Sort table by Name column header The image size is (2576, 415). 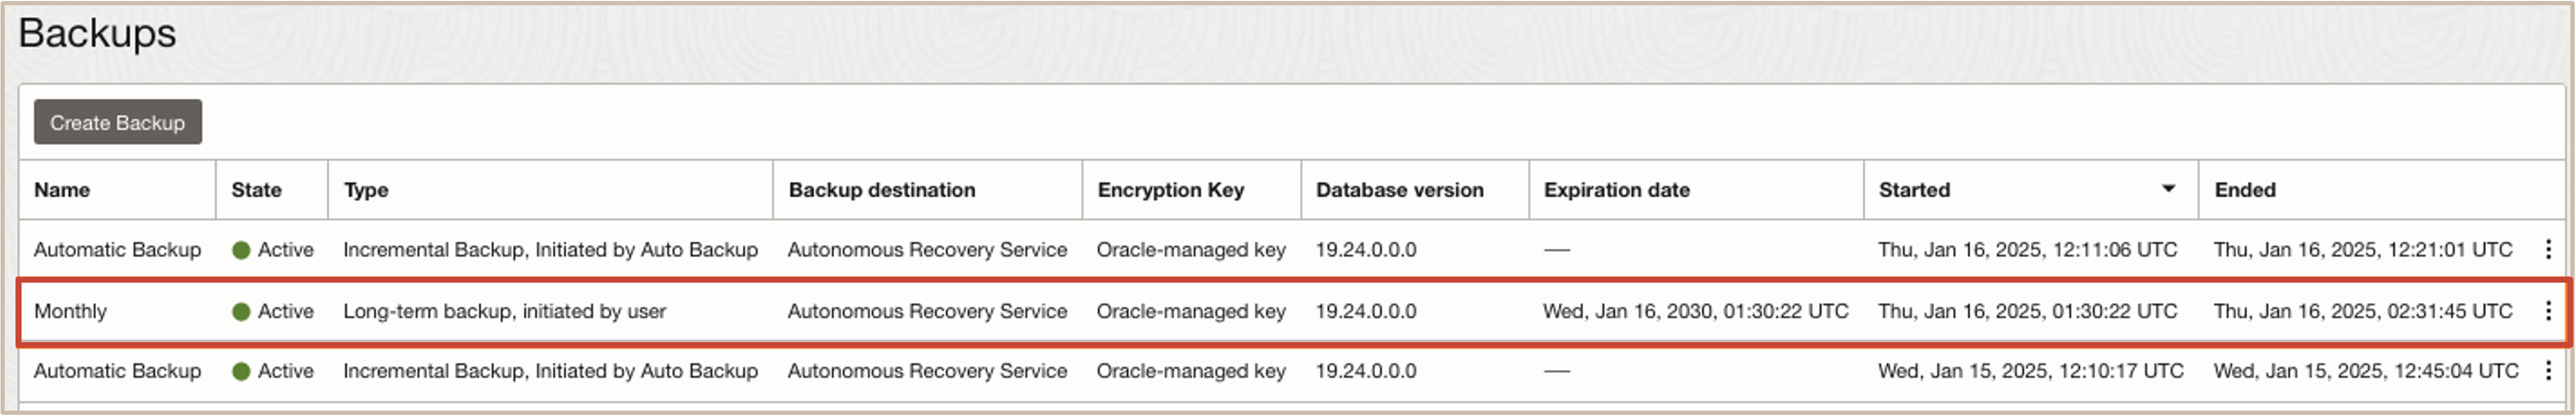(x=62, y=190)
